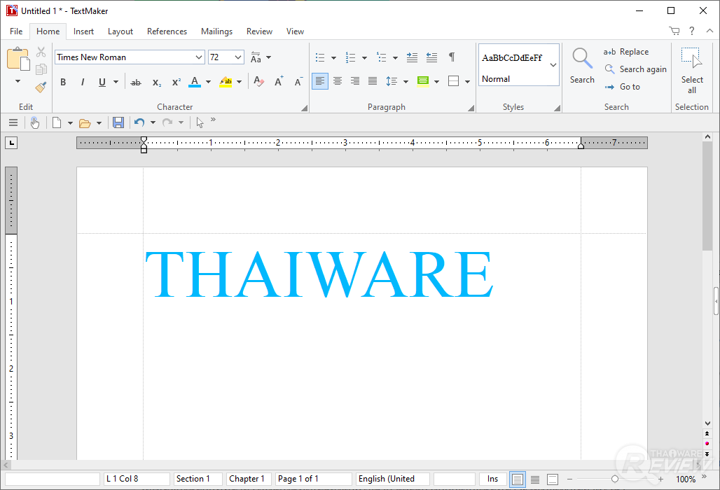720x490 pixels.
Task: Center align the paragraph
Action: (338, 81)
